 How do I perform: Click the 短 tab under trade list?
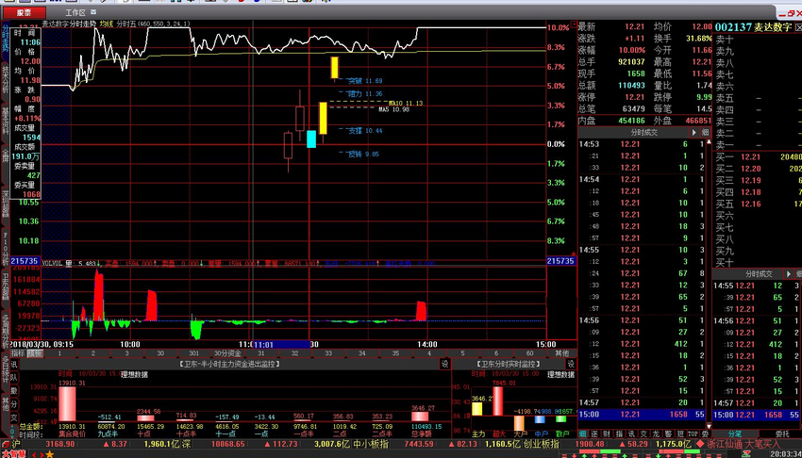point(680,433)
